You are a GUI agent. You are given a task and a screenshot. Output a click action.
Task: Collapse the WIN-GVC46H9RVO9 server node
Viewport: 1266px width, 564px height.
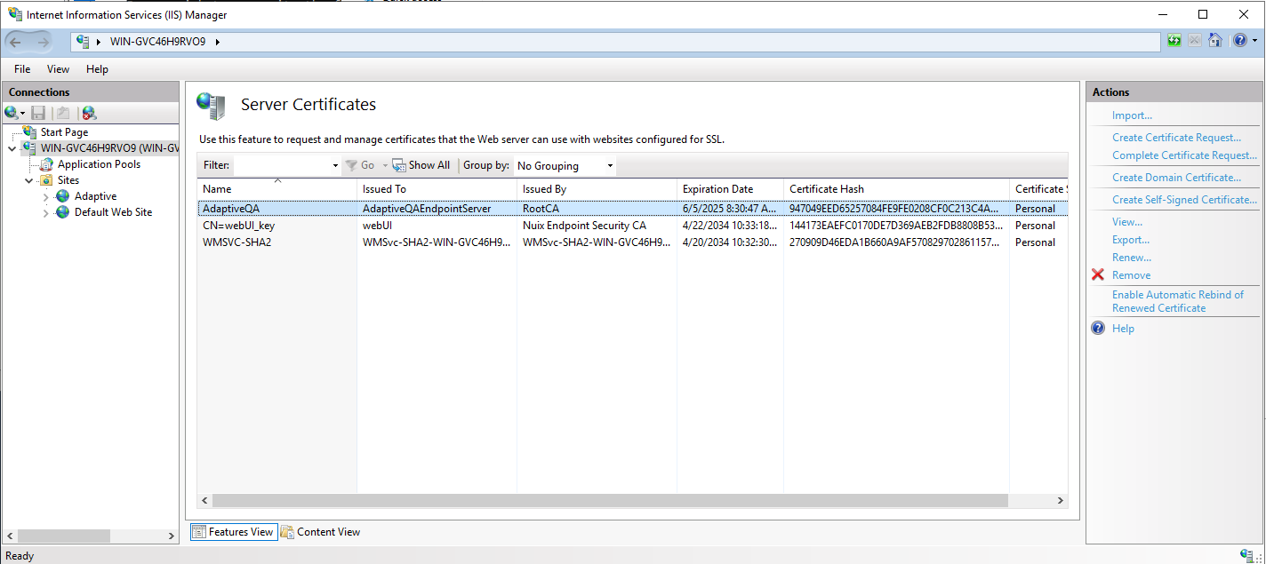[12, 148]
